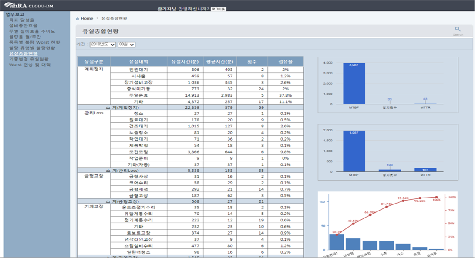Open Worst 현상 및 대책 page
This screenshot has width=475, height=258.
pyautogui.click(x=29, y=64)
